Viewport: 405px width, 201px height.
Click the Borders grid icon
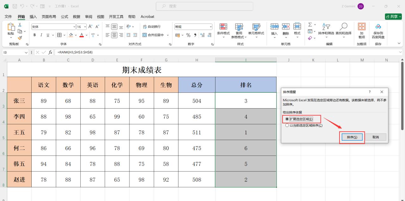tap(59, 35)
